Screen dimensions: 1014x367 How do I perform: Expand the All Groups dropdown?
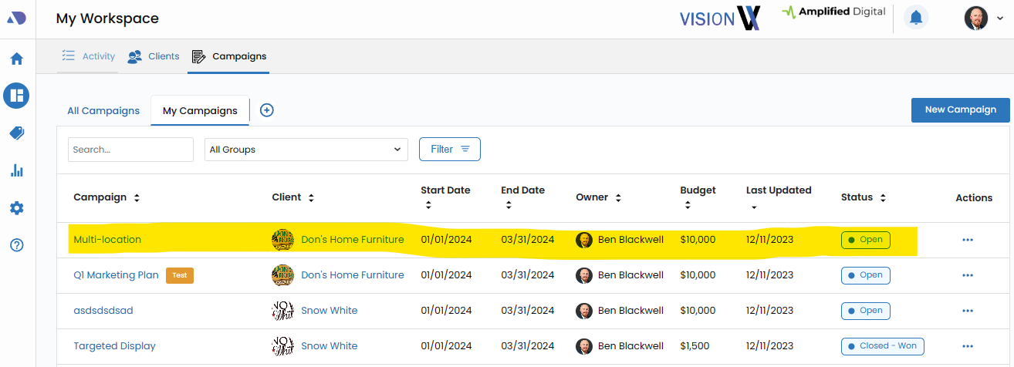pos(306,150)
